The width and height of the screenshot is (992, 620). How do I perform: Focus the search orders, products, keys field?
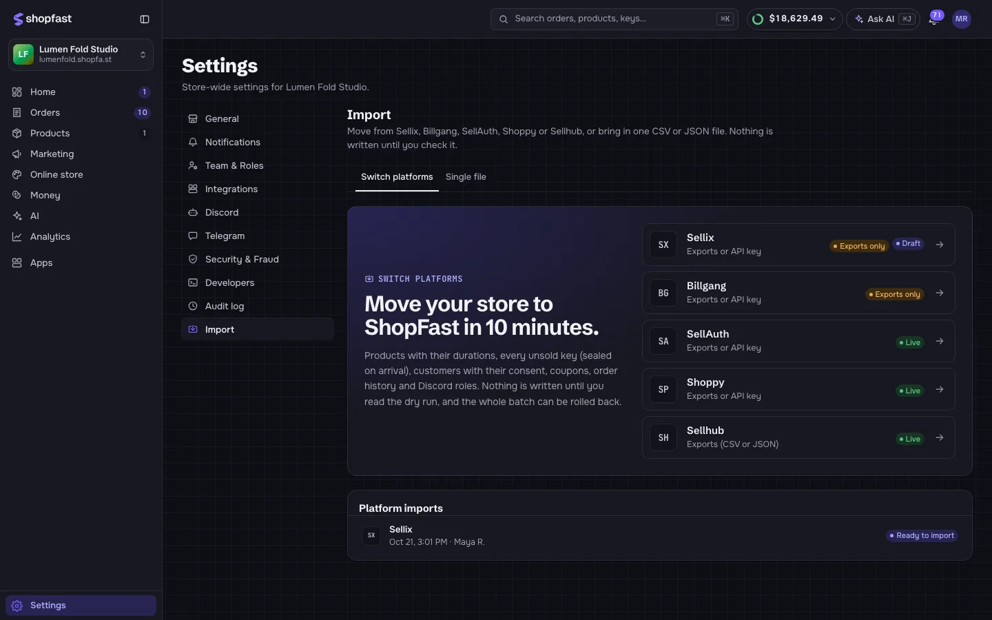click(x=614, y=19)
